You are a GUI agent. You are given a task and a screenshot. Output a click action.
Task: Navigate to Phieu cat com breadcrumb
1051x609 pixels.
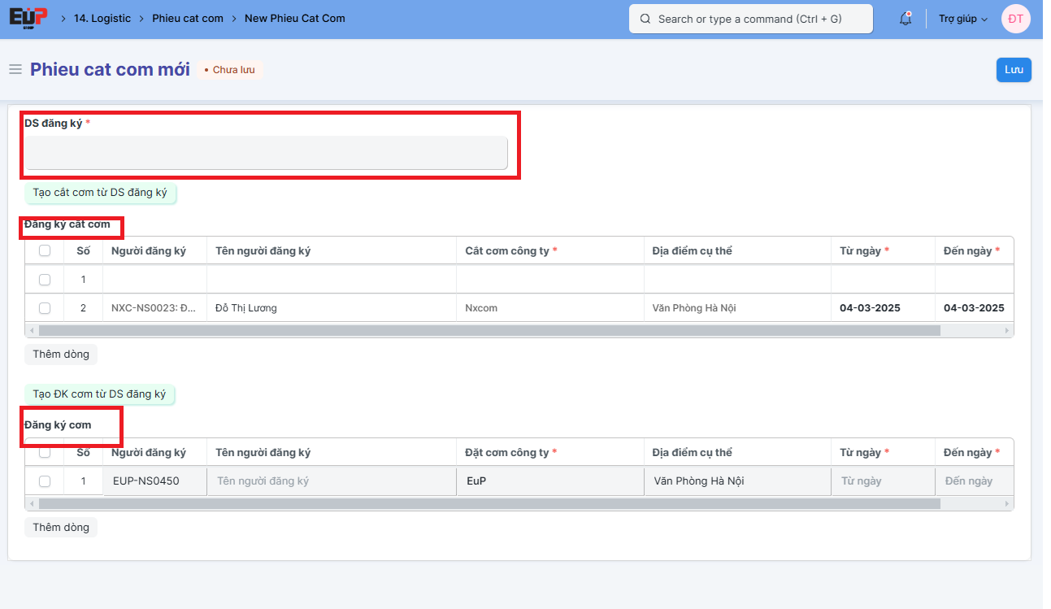tap(188, 18)
